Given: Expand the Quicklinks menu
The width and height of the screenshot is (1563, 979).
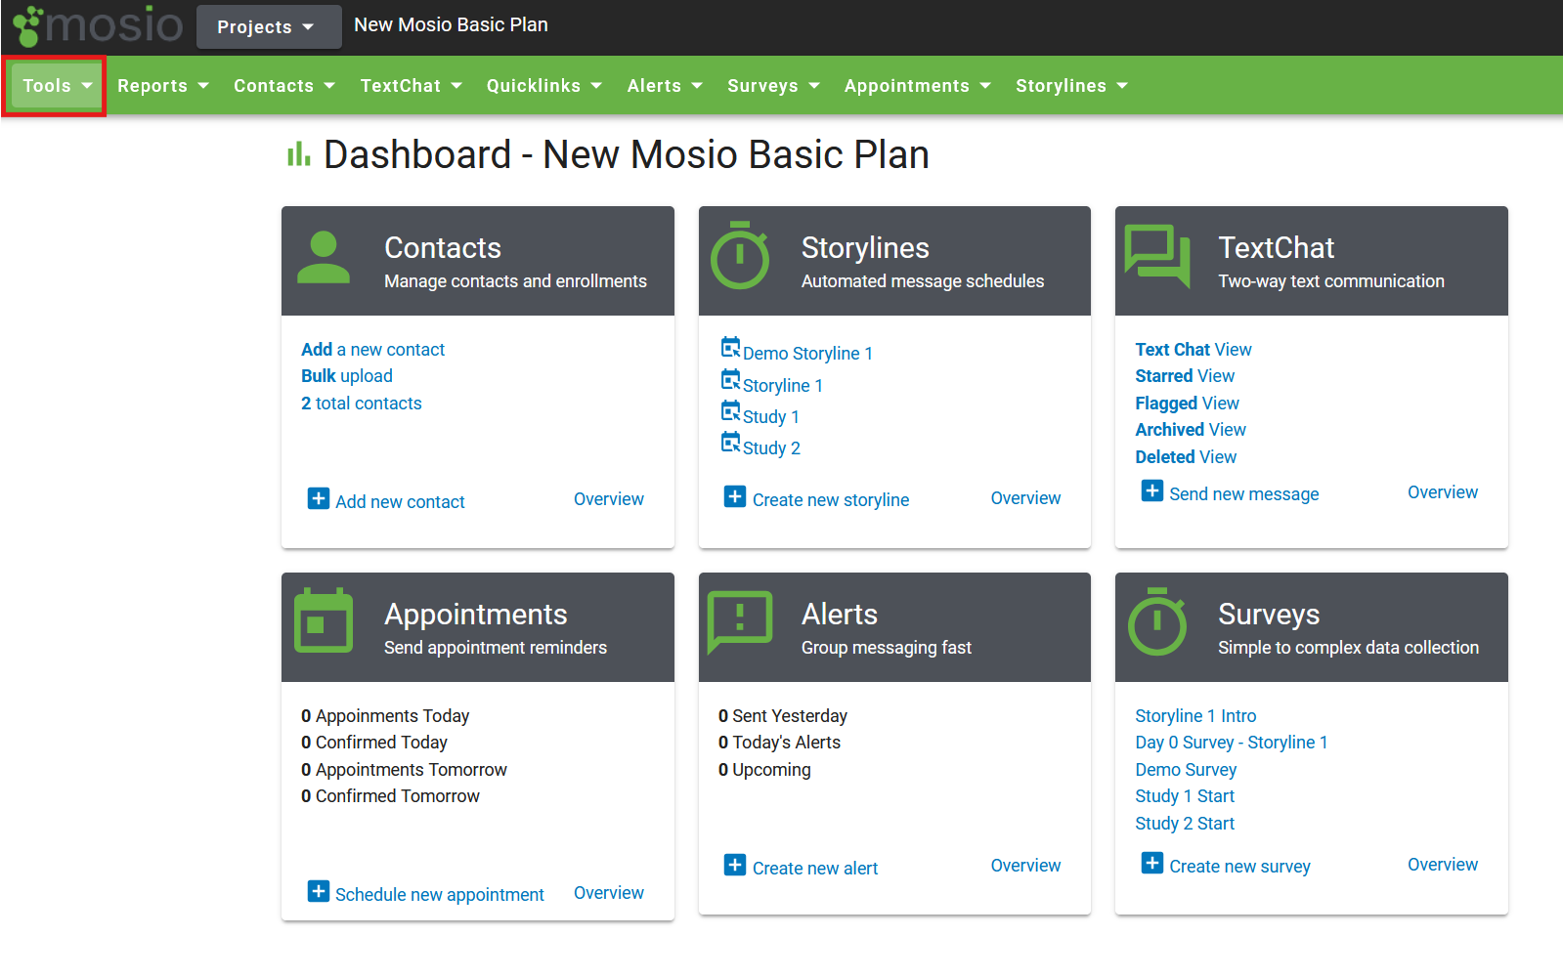Looking at the screenshot, I should click(x=544, y=86).
